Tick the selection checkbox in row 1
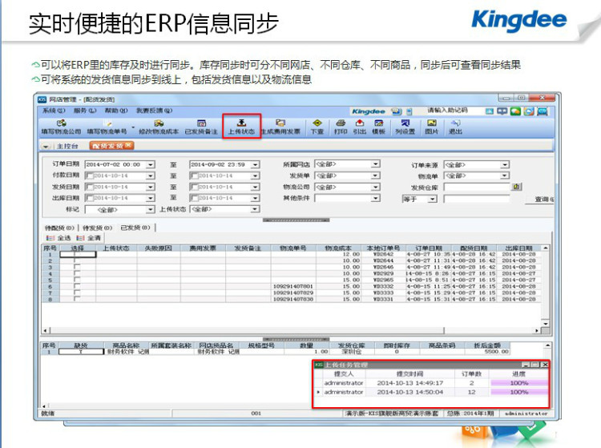The image size is (601, 448). coord(77,255)
